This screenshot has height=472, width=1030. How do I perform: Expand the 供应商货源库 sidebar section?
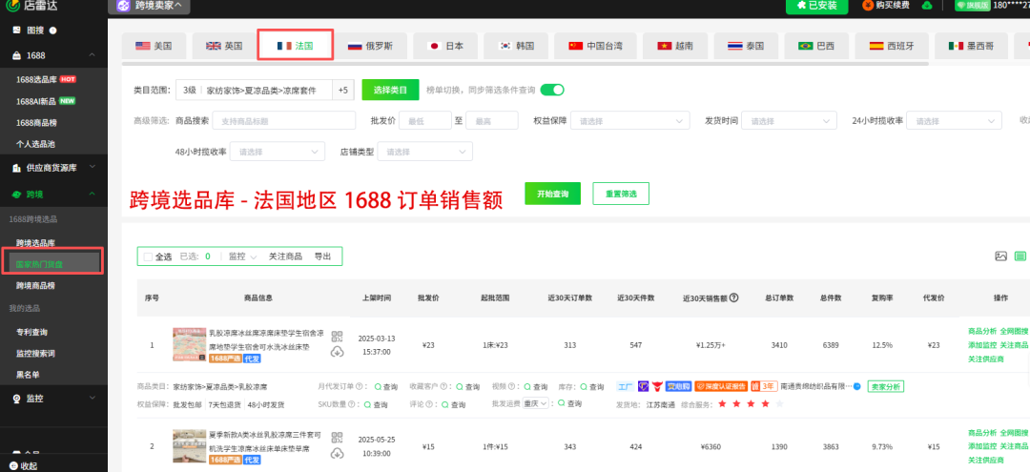tap(91, 168)
